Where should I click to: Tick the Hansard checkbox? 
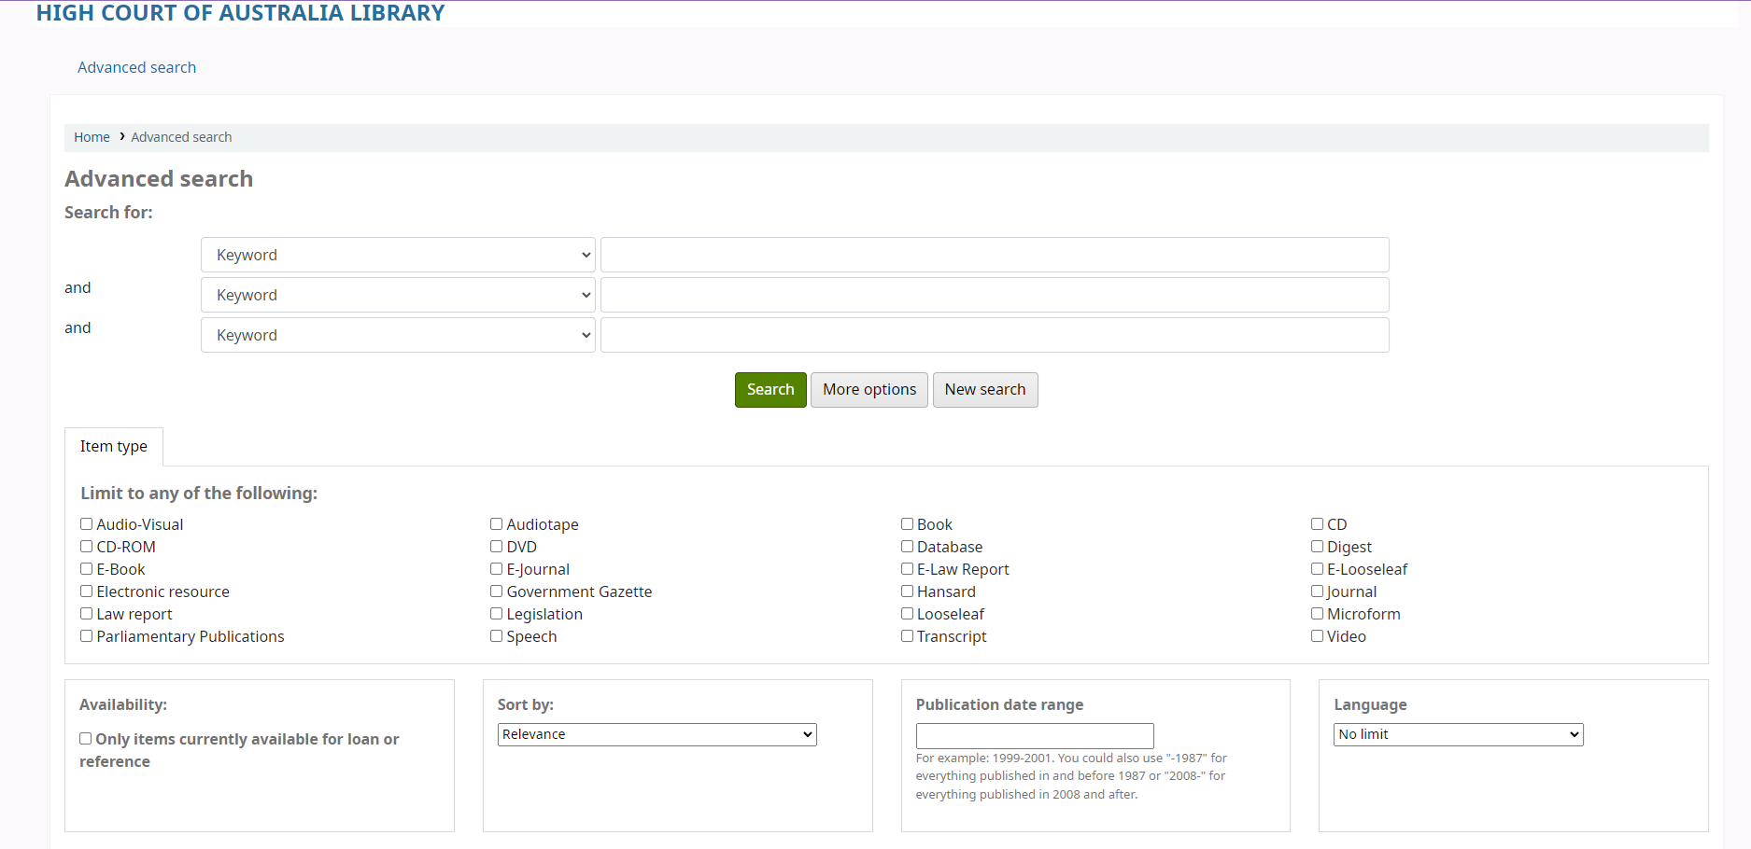click(x=907, y=592)
